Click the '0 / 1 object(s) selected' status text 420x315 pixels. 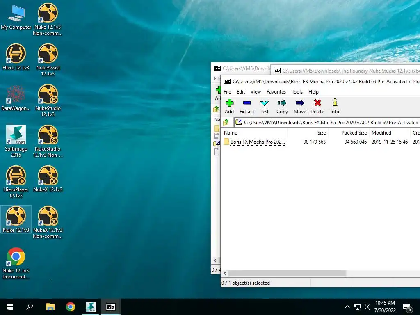coord(246,283)
